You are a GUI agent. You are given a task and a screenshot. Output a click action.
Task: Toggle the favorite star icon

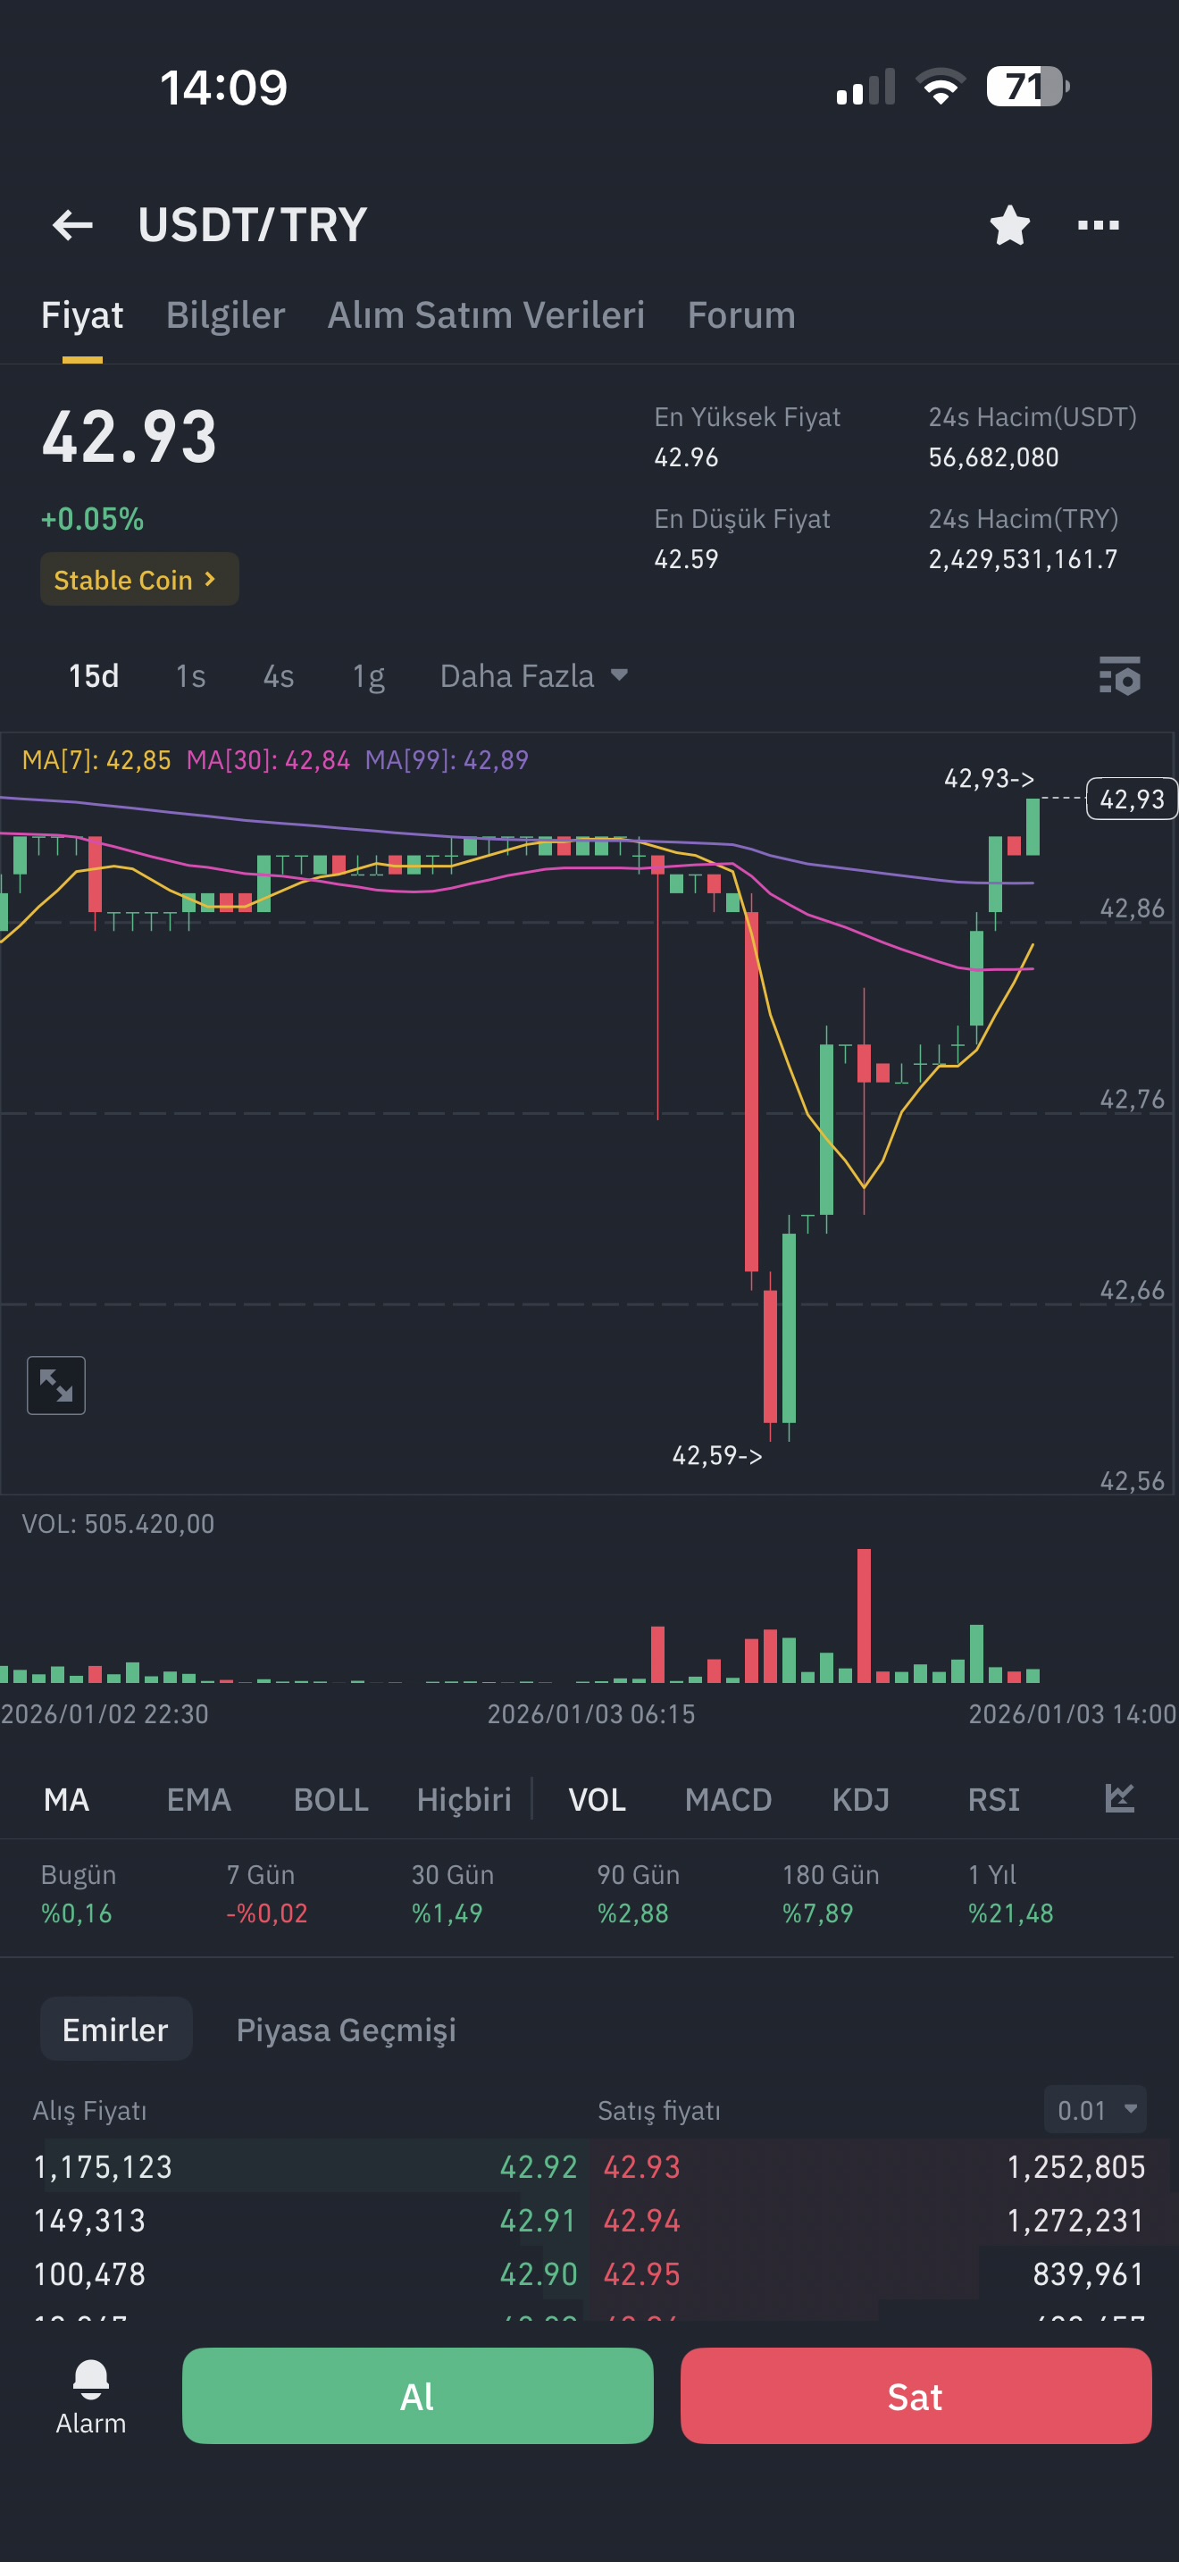[x=1009, y=225]
